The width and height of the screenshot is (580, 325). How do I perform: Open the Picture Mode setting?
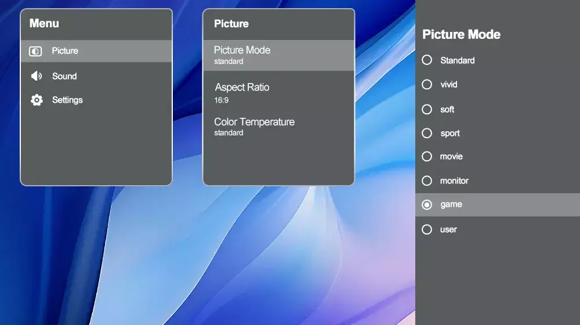[x=278, y=55]
